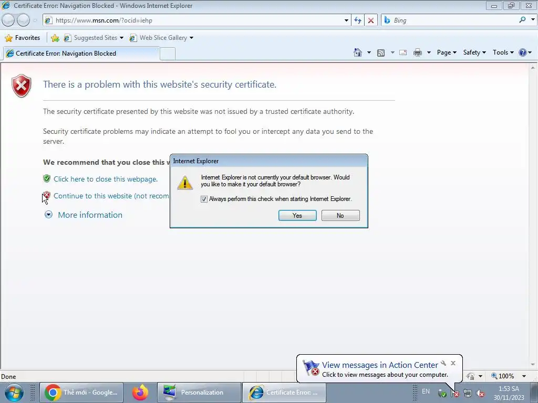Open the zoom level dropdown arrow
The image size is (538, 403).
(524, 376)
